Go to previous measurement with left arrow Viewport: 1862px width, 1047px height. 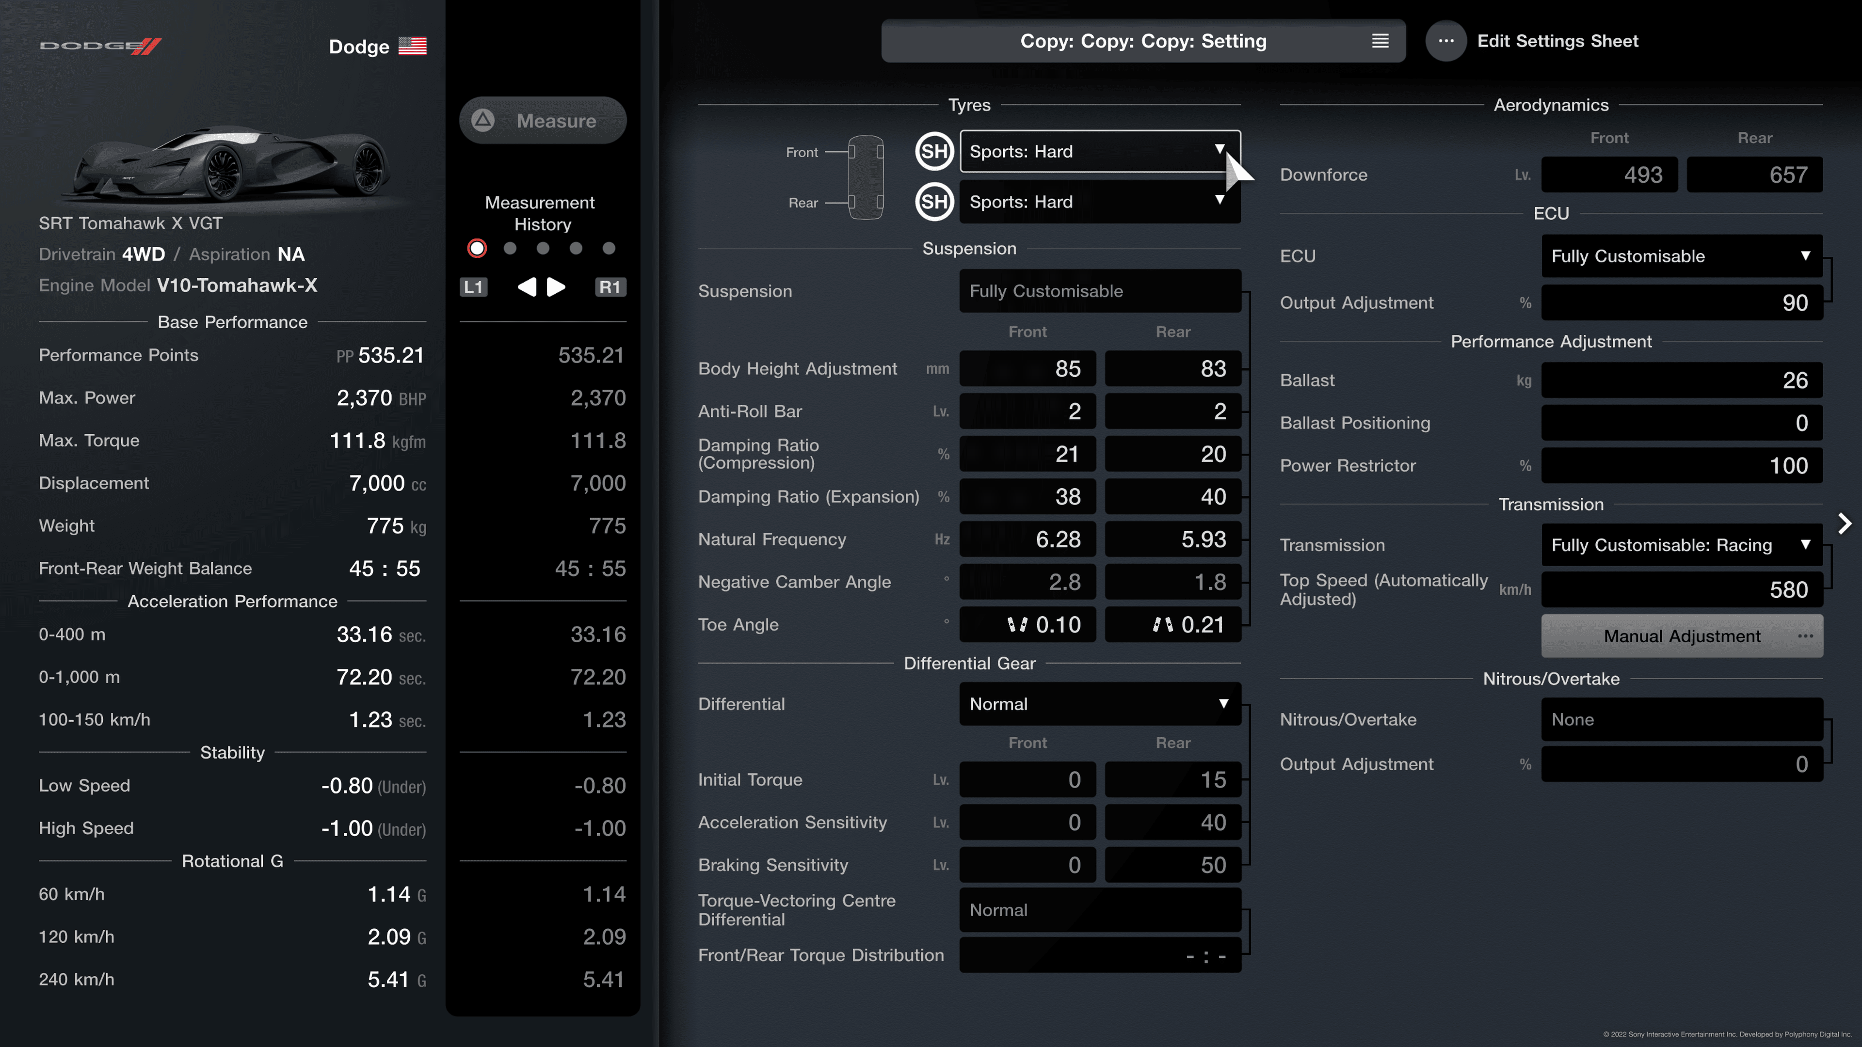(x=527, y=287)
